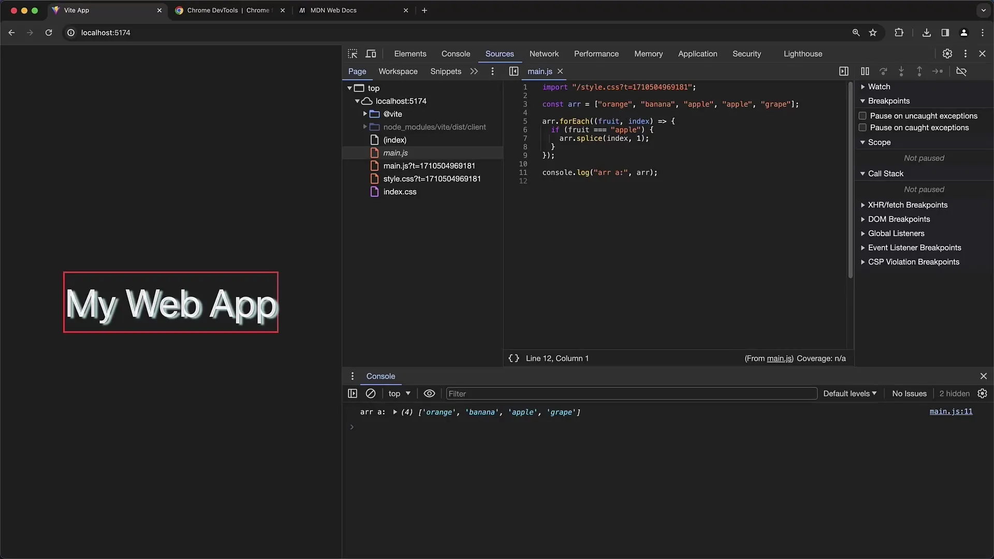This screenshot has width=994, height=559.
Task: Clear the console icon
Action: [x=371, y=393]
